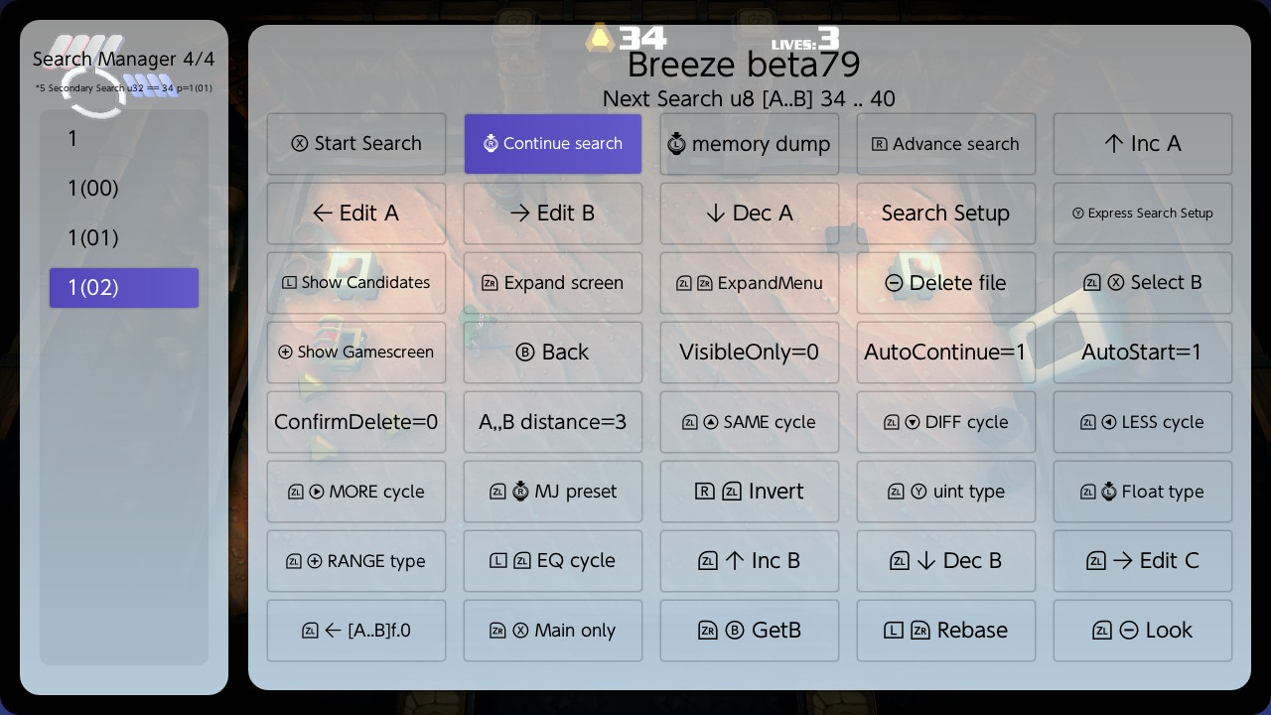1271x715 pixels.
Task: Click the Expand screen ZR button
Action: pos(553,283)
